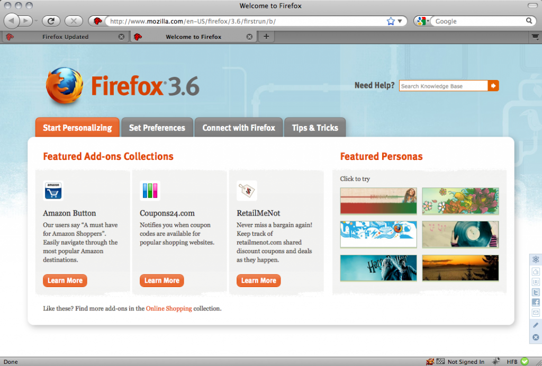Open the Online Shopping collection link
The image size is (542, 366).
169,308
